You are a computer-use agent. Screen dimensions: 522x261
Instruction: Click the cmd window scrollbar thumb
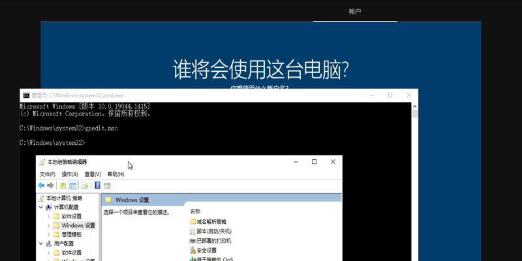click(x=415, y=114)
